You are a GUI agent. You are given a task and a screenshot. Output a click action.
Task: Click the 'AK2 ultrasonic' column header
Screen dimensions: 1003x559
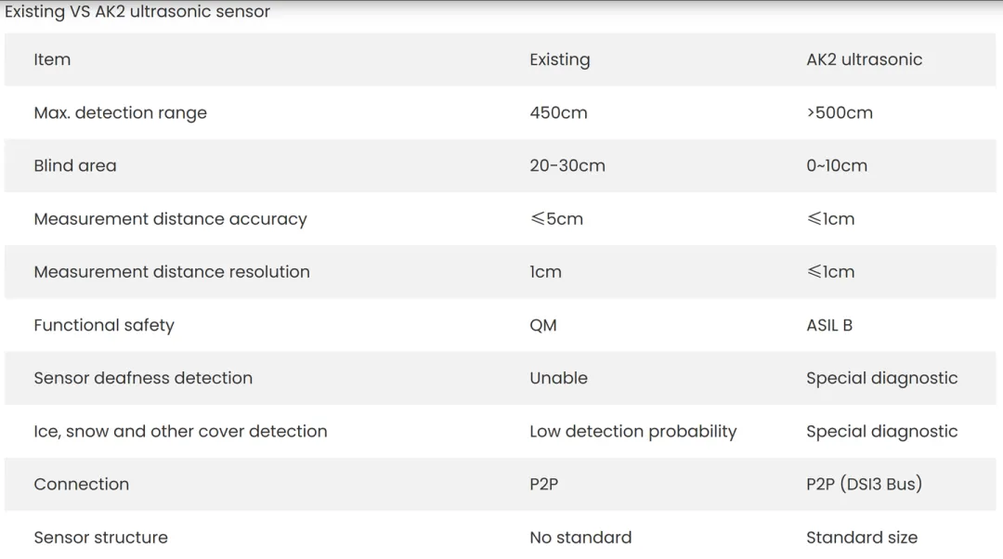click(864, 59)
